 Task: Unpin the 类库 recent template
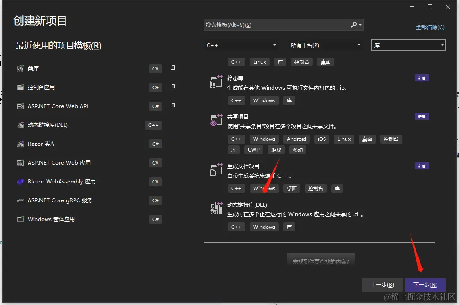(x=173, y=68)
